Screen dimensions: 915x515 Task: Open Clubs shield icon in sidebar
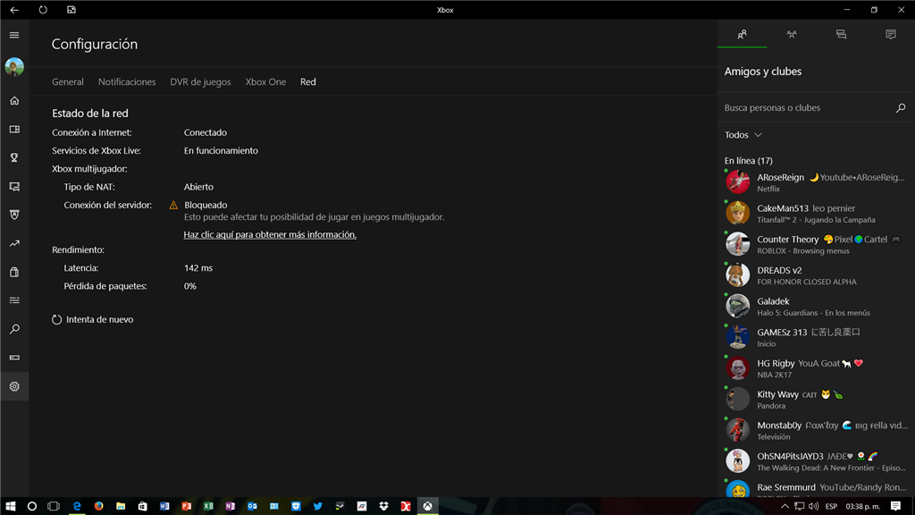tap(14, 215)
